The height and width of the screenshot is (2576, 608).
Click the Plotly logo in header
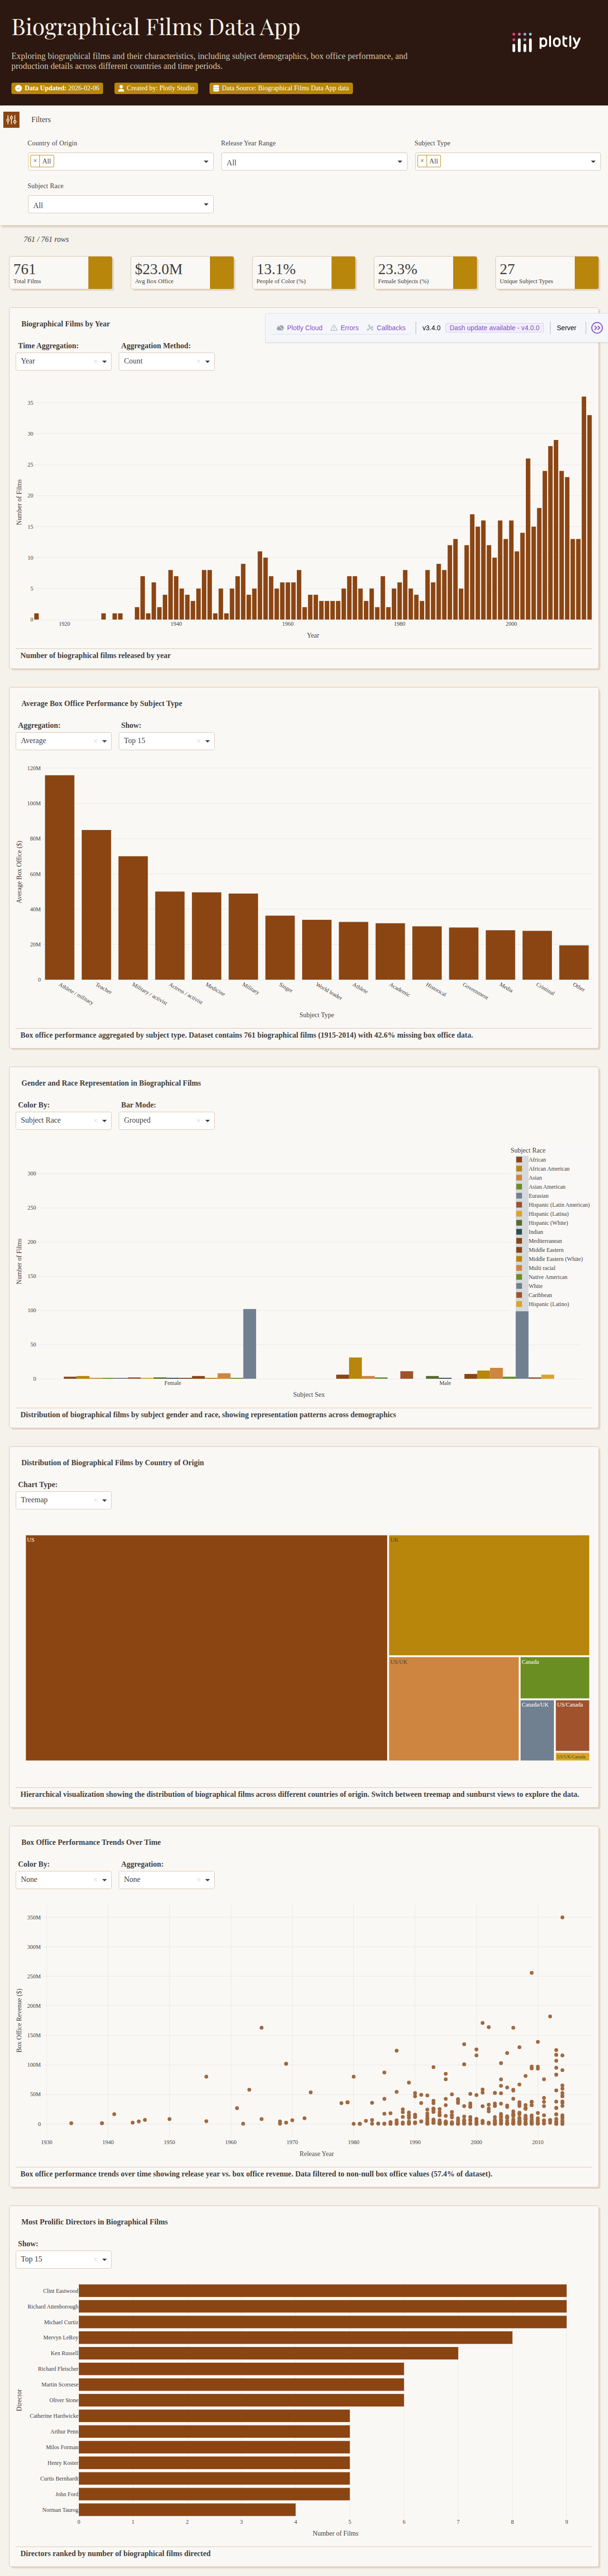[x=546, y=42]
